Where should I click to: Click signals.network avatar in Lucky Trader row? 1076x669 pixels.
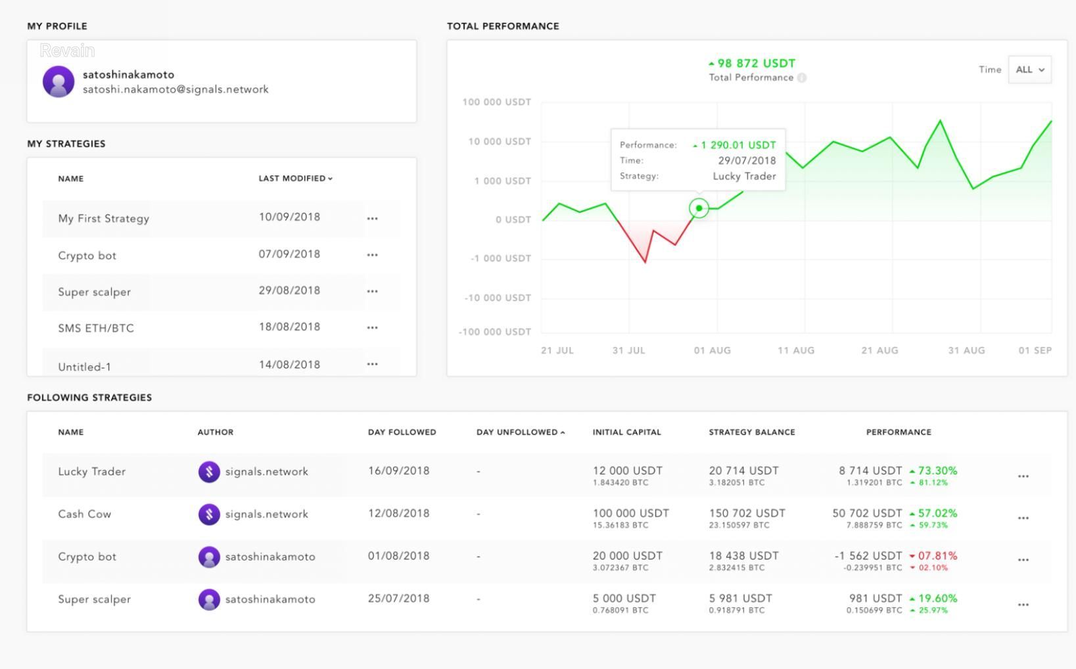209,472
